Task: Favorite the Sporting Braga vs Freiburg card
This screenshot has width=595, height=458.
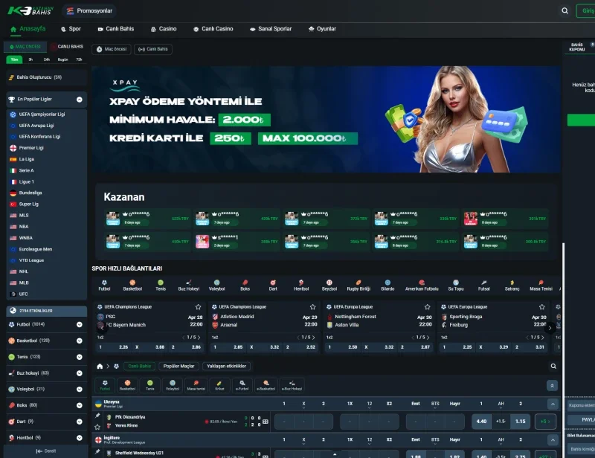Action: [542, 306]
